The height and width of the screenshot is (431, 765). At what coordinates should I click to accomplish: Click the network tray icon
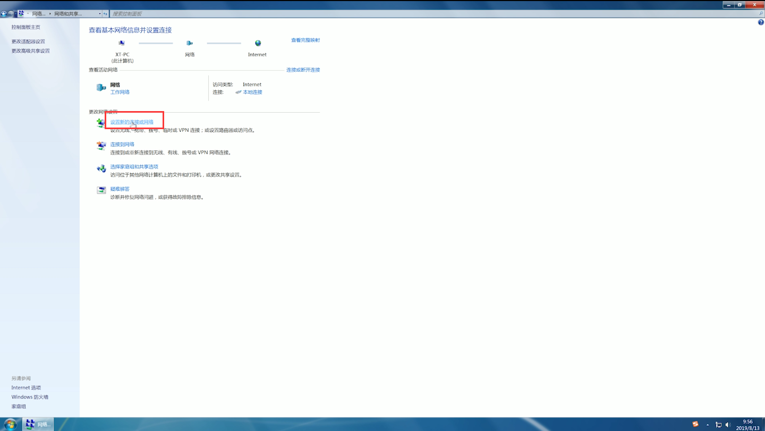tap(718, 425)
